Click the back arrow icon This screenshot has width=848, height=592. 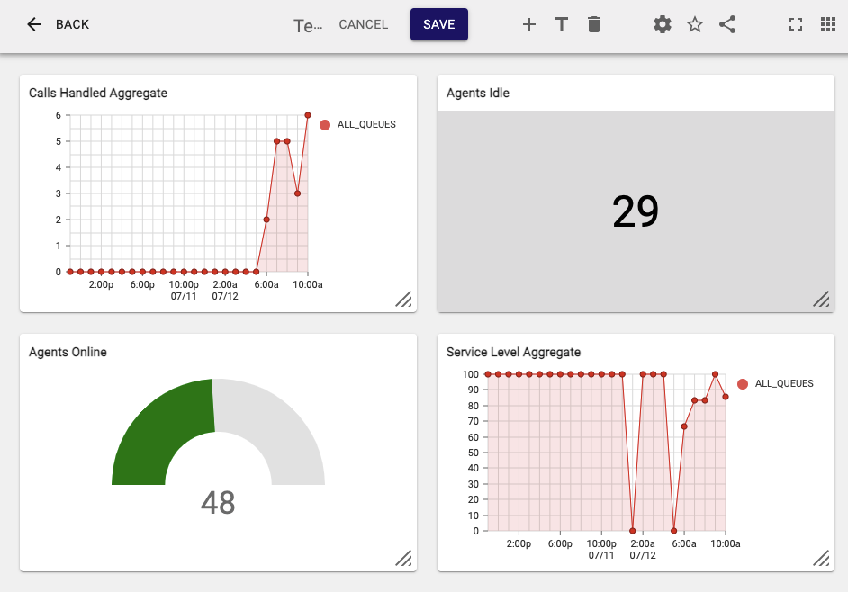pyautogui.click(x=34, y=24)
